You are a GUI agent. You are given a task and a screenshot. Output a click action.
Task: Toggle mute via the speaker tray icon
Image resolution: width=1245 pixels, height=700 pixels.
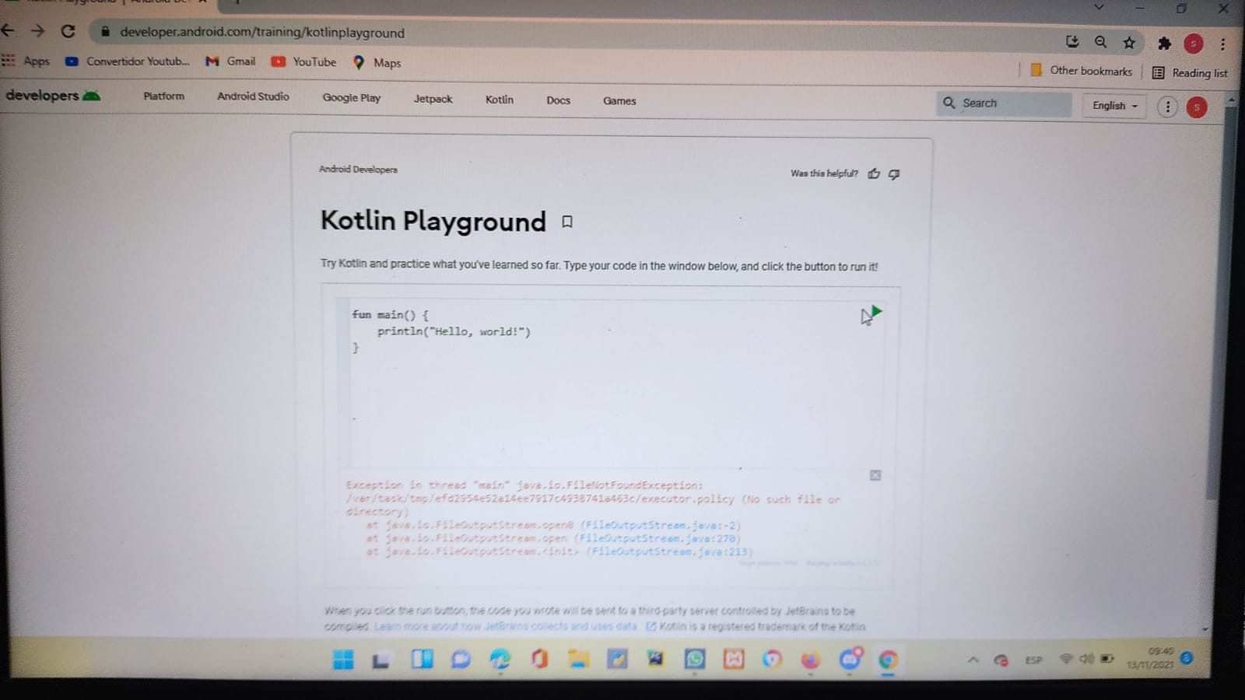[1086, 658]
